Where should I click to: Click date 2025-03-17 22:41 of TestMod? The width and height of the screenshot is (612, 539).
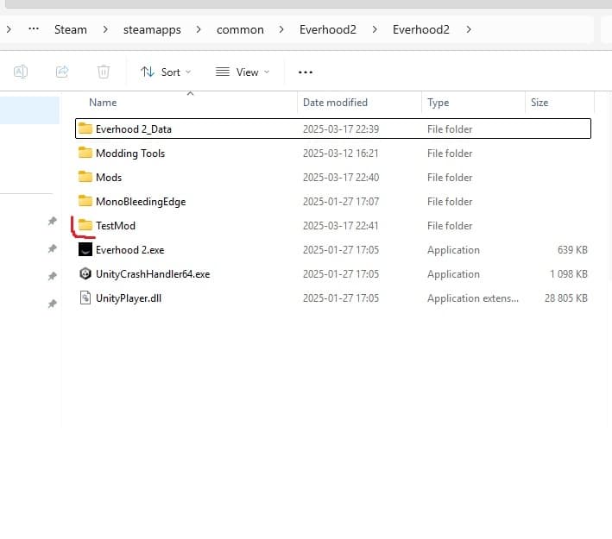[341, 226]
